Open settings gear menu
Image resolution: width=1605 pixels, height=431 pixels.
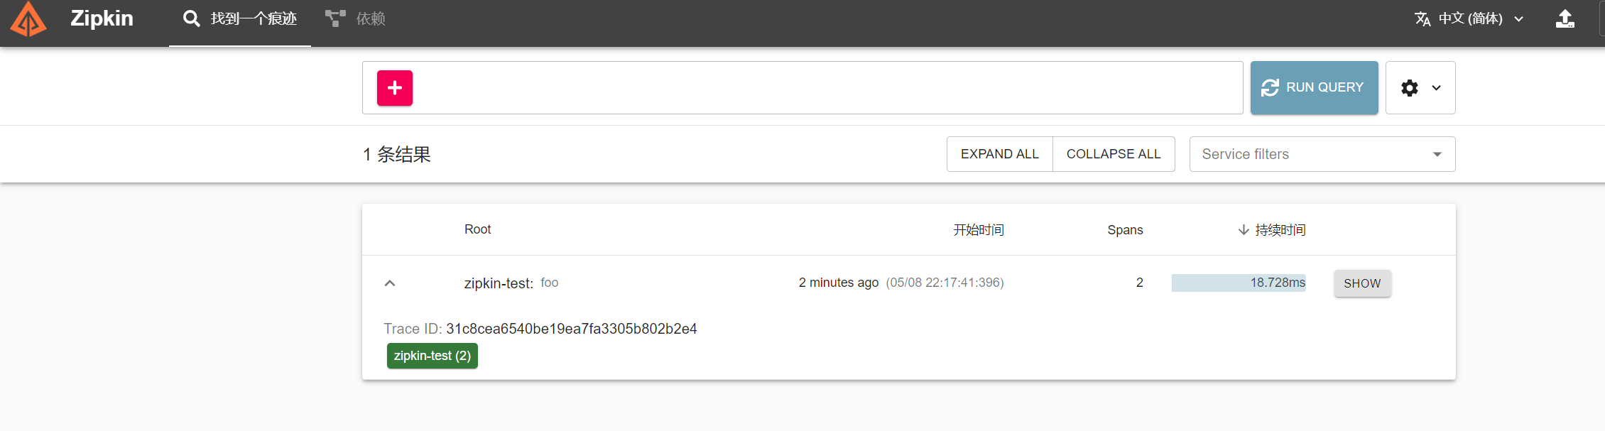point(1410,88)
